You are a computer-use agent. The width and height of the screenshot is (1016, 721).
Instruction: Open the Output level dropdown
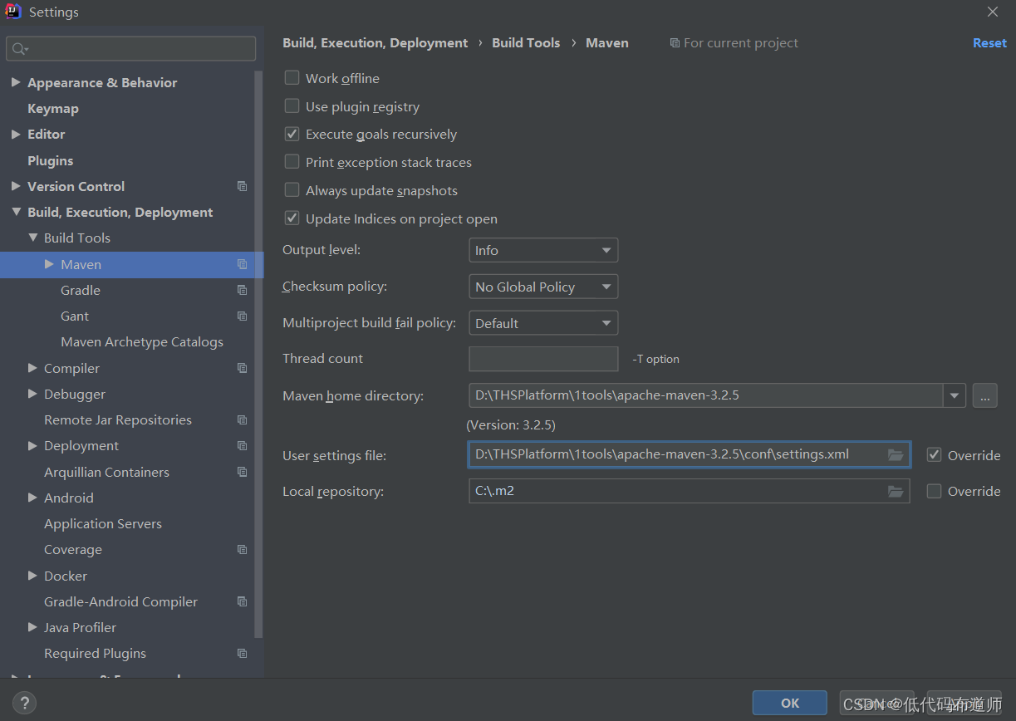pyautogui.click(x=543, y=250)
